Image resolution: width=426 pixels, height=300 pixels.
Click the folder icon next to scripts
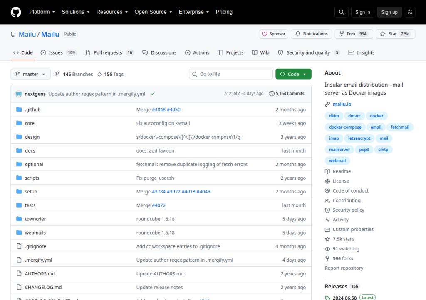19,178
